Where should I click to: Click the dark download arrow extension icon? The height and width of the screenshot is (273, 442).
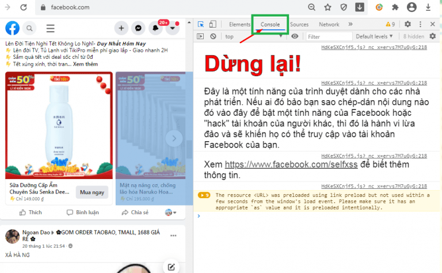359,7
